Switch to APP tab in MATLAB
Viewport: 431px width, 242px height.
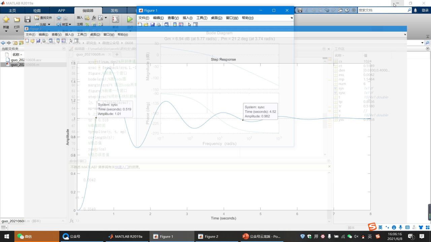coord(61,10)
